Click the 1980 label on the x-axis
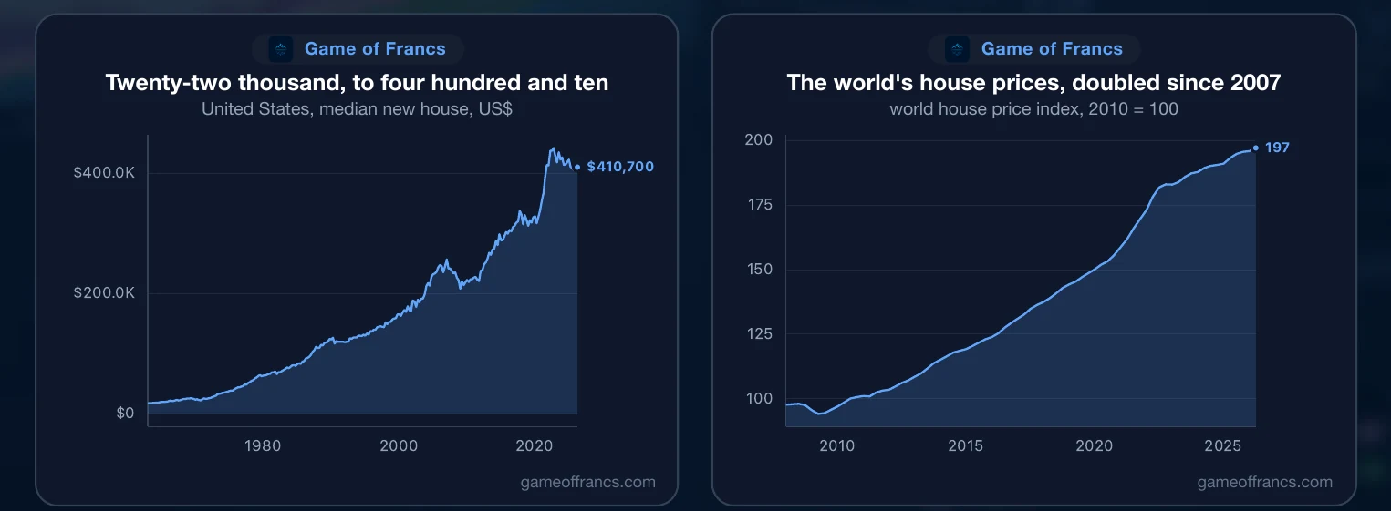Image resolution: width=1391 pixels, height=511 pixels. tap(263, 446)
